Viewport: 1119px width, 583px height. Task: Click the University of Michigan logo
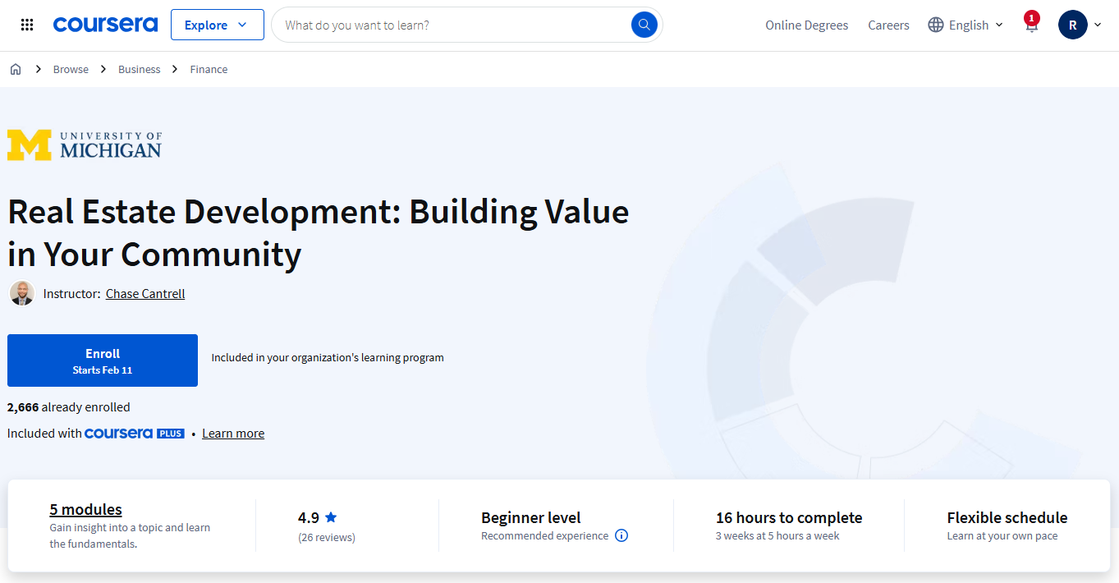(85, 145)
